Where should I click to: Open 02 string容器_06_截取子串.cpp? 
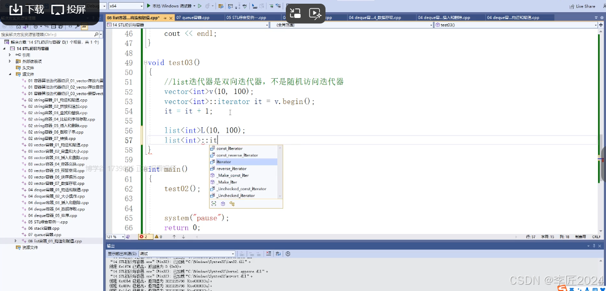point(56,132)
